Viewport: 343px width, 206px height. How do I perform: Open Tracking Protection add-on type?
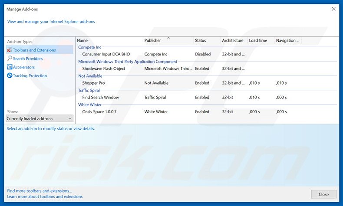click(30, 75)
